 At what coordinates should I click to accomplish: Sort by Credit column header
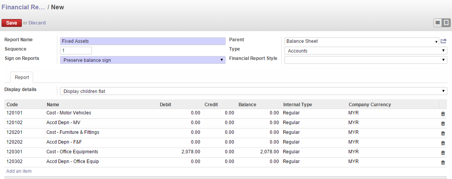tap(211, 104)
